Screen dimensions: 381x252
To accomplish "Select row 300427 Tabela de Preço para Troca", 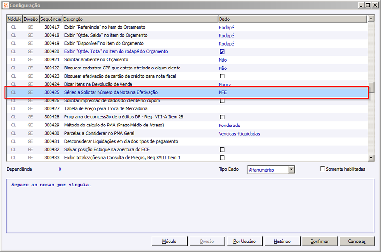I will [x=187, y=109].
